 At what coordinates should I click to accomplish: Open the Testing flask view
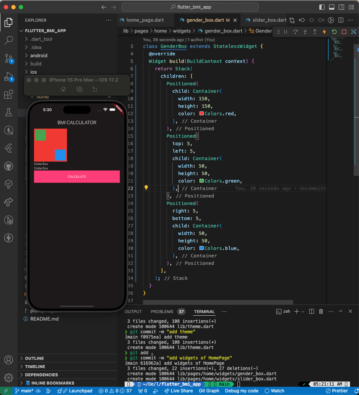(x=9, y=112)
